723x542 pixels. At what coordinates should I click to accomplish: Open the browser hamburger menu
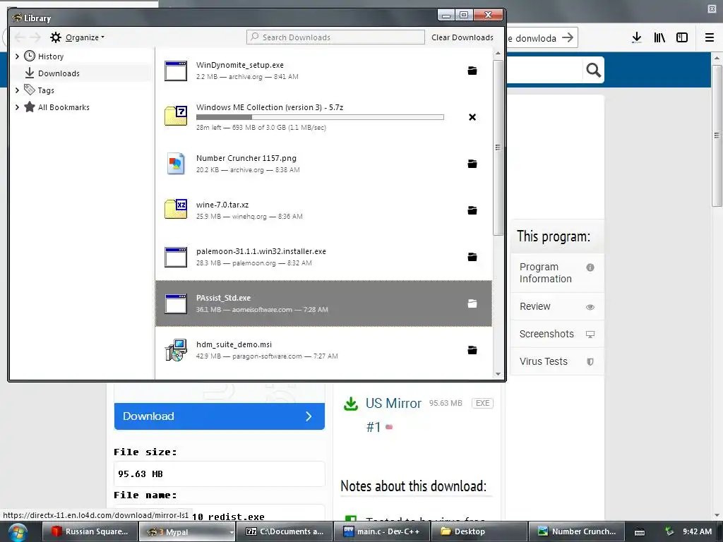pyautogui.click(x=710, y=38)
